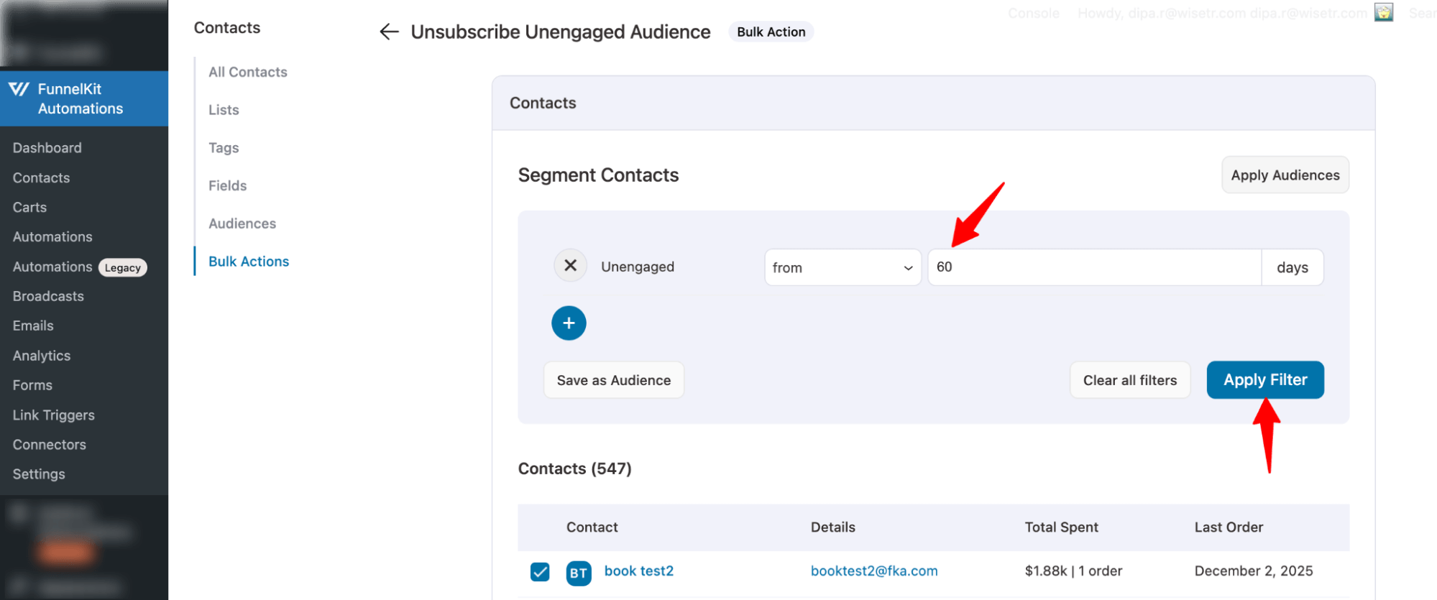Click the Unengaged filter label
The width and height of the screenshot is (1437, 600).
tap(638, 267)
